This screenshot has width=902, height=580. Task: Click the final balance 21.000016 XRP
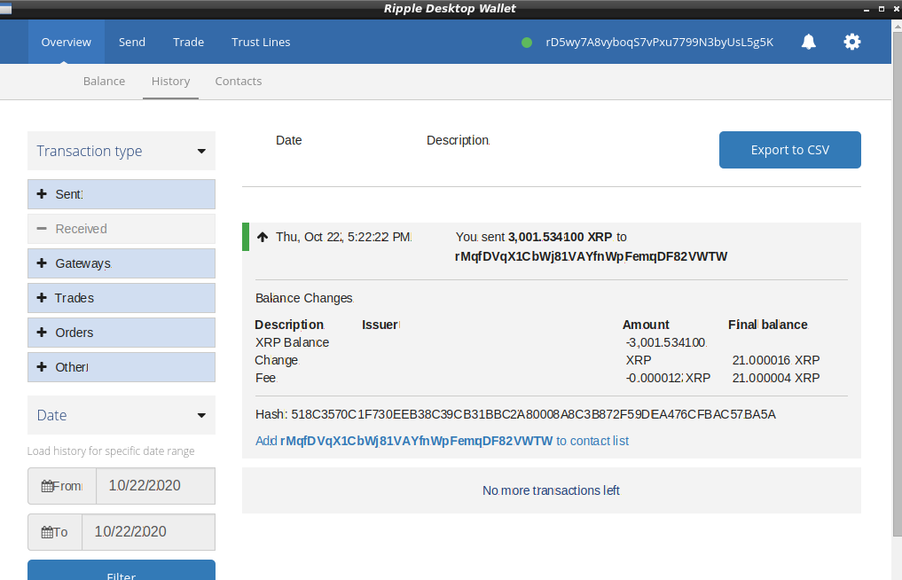tap(776, 360)
